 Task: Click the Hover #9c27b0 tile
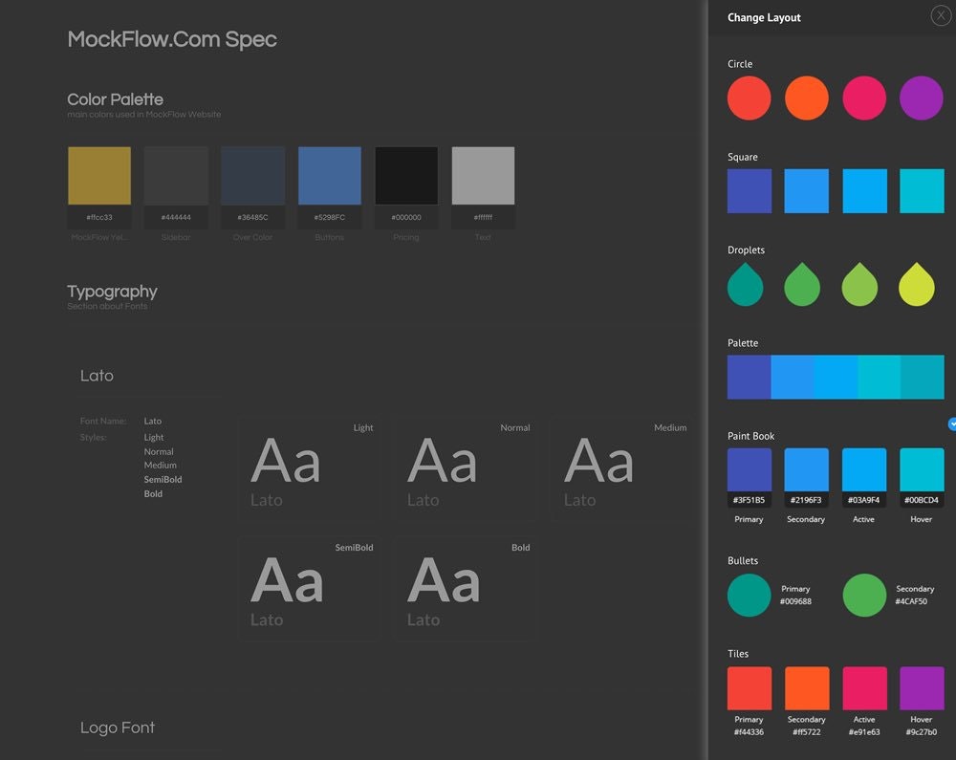point(922,688)
